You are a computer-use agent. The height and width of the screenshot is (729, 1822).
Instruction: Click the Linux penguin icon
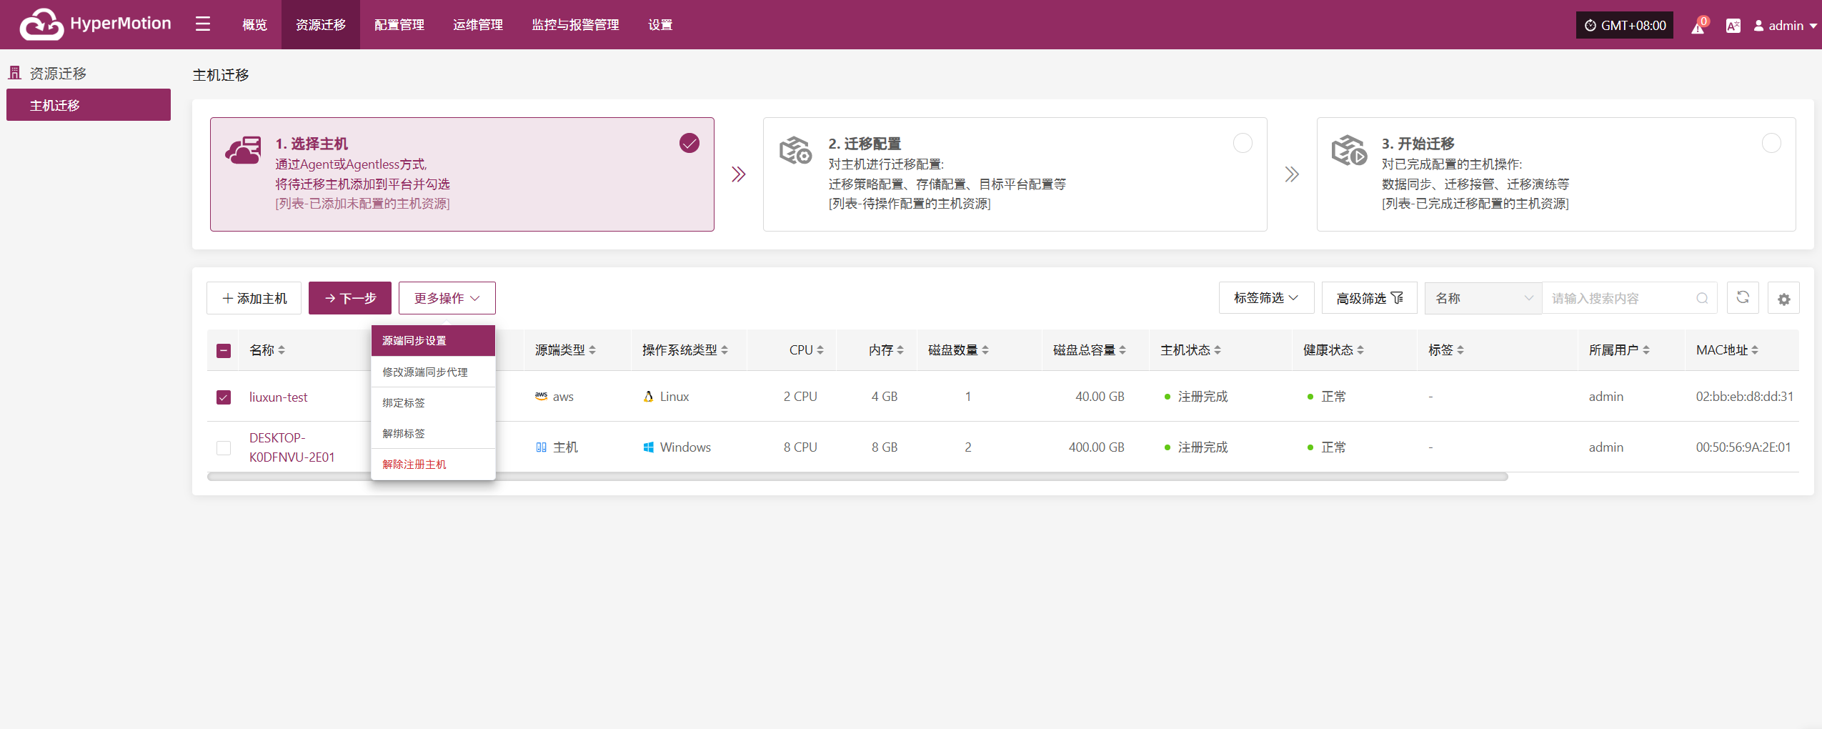648,396
